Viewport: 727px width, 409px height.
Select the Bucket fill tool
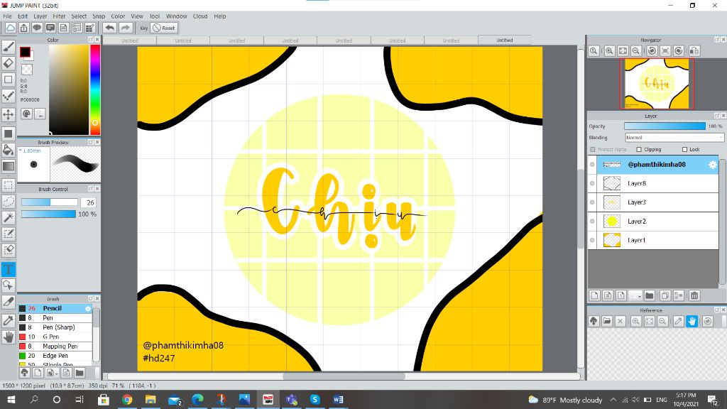[9, 149]
